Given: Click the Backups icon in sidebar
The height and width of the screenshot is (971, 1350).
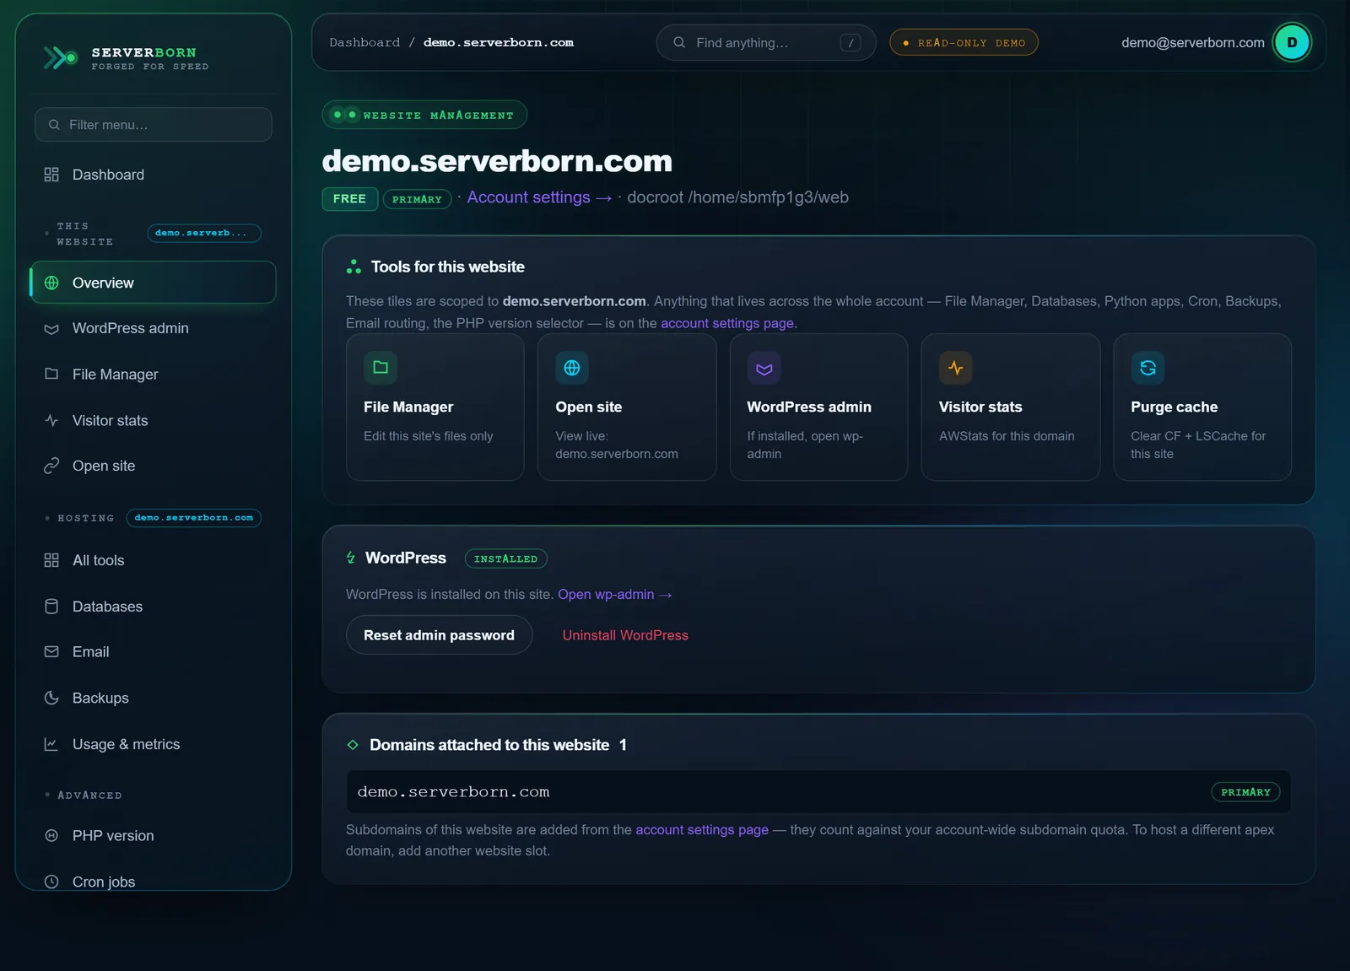Looking at the screenshot, I should click(51, 698).
